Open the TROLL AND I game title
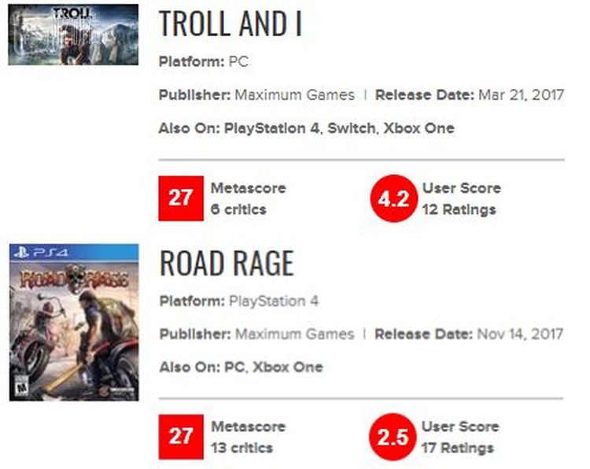Viewport: 590px width, 469px height. 230,24
